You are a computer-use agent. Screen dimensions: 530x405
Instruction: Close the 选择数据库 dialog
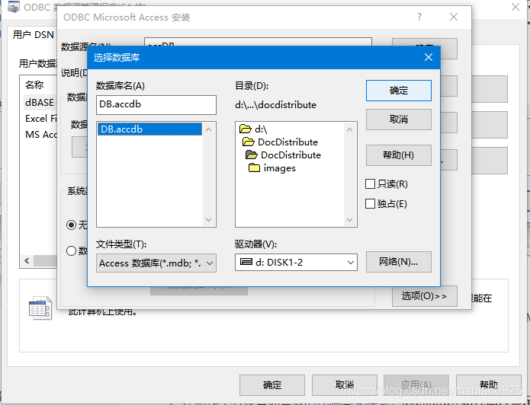coord(429,57)
